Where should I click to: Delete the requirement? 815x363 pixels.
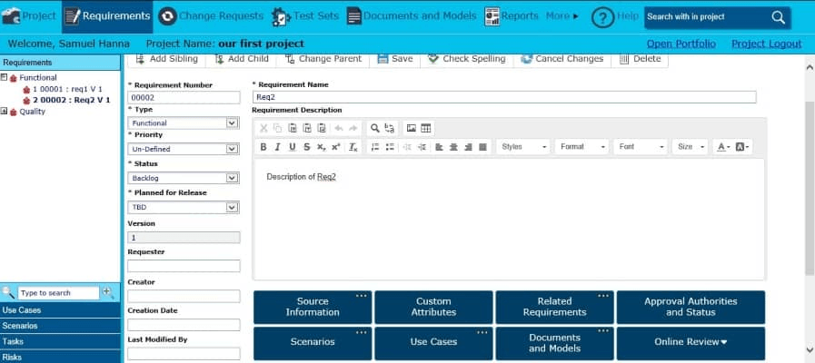click(641, 59)
